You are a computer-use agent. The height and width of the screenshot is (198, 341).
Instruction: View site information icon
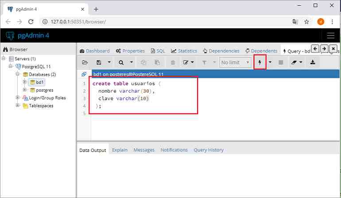[x=45, y=22]
